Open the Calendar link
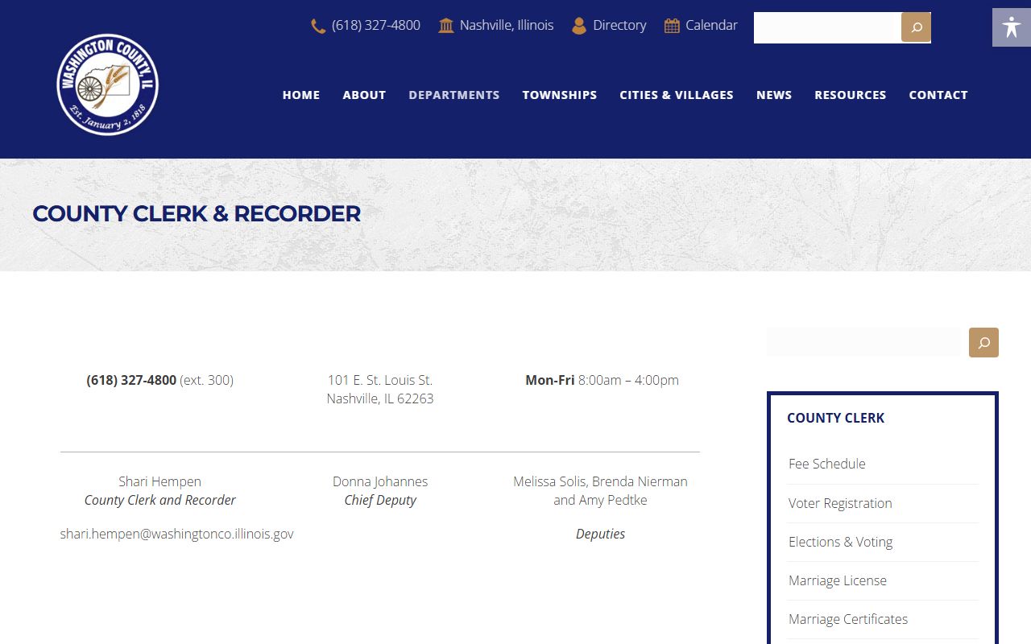1031x644 pixels. pos(711,26)
